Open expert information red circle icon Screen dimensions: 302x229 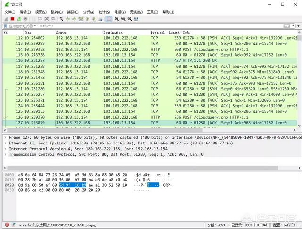point(7,225)
